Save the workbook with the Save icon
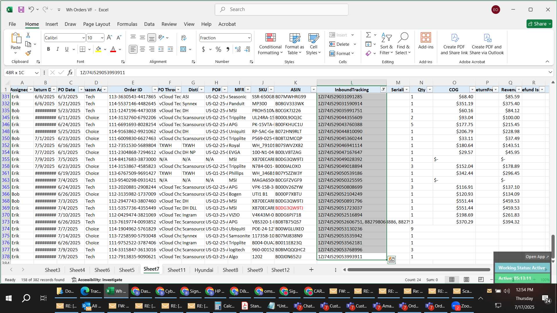Image resolution: width=557 pixels, height=313 pixels. point(21,10)
